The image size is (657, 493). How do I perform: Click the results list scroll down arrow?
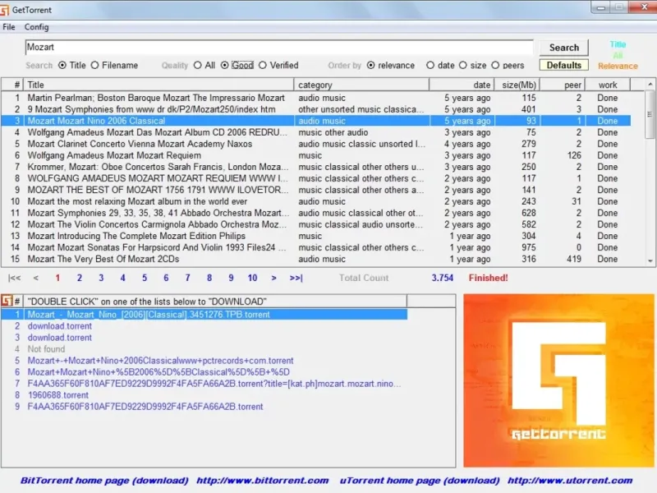point(650,260)
